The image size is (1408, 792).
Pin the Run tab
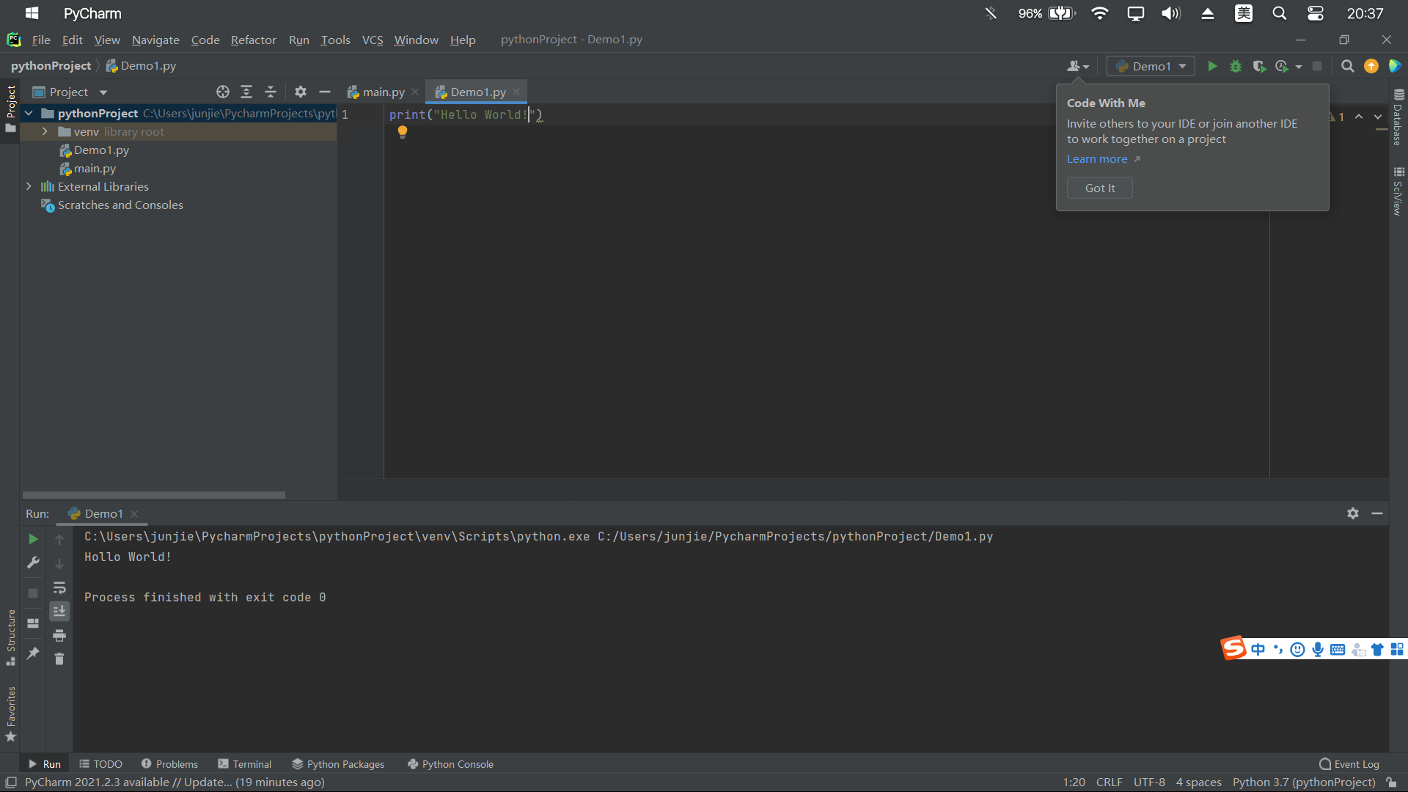[x=33, y=653]
